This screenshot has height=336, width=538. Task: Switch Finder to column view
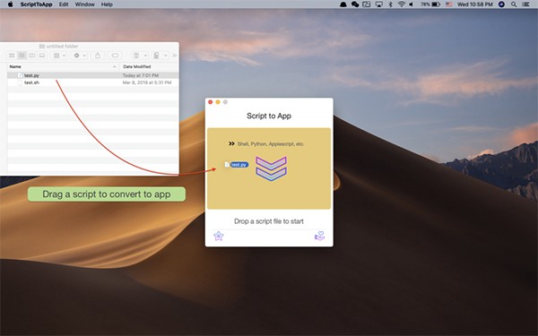click(32, 56)
